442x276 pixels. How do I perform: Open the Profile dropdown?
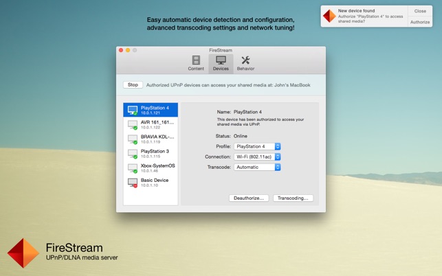(x=257, y=146)
